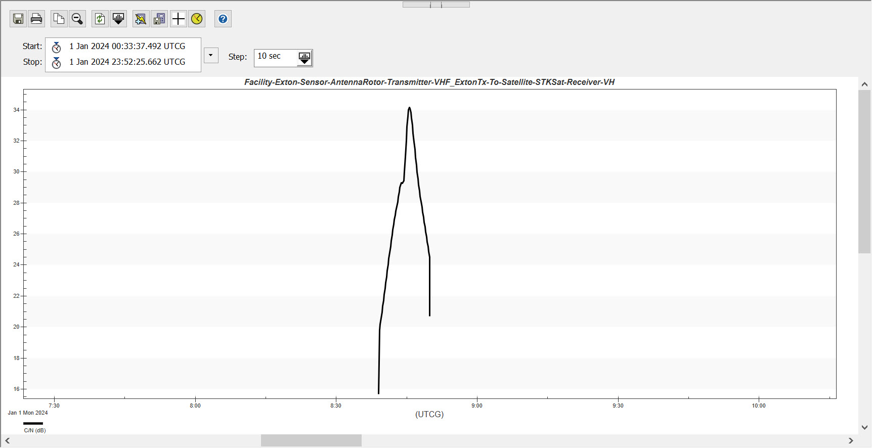872x448 pixels.
Task: Open the toolbar graph units dropdown
Action: coord(118,19)
